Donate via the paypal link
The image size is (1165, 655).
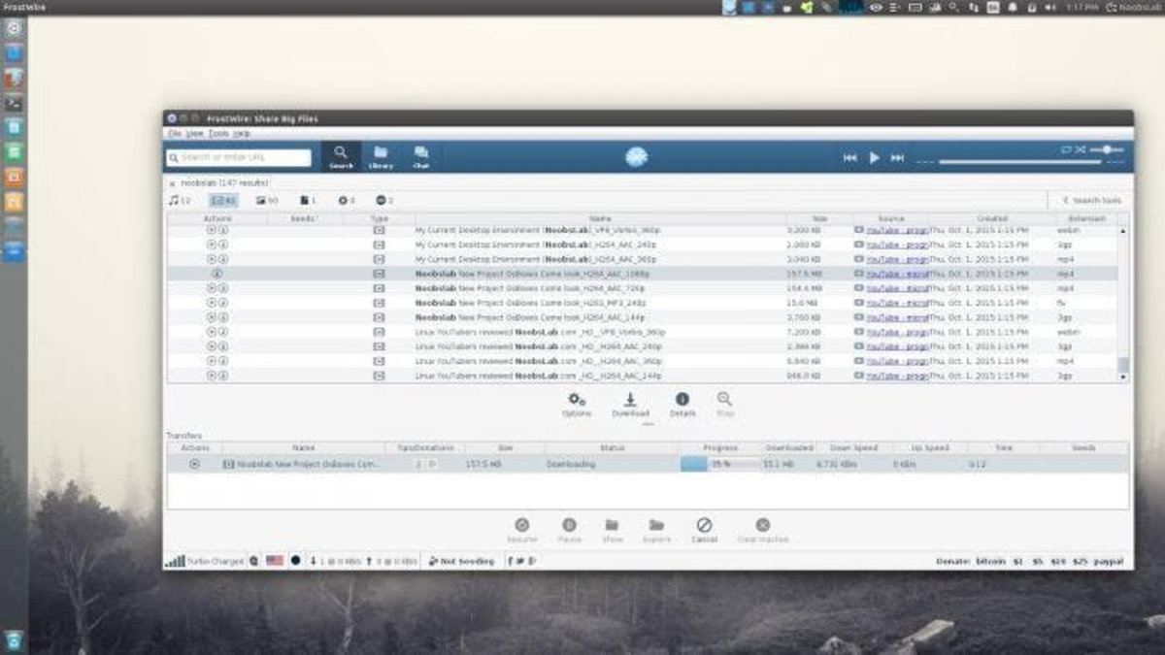click(x=1109, y=561)
